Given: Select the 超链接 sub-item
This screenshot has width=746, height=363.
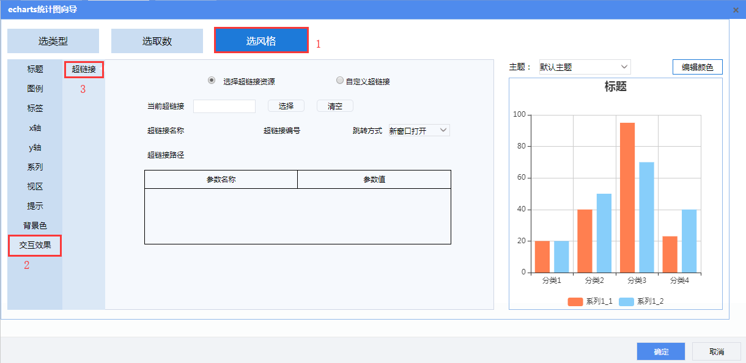Looking at the screenshot, I should pos(84,69).
